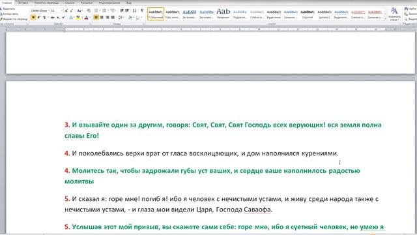
Task: Switch to the Рецензирование tab
Action: 109,3
